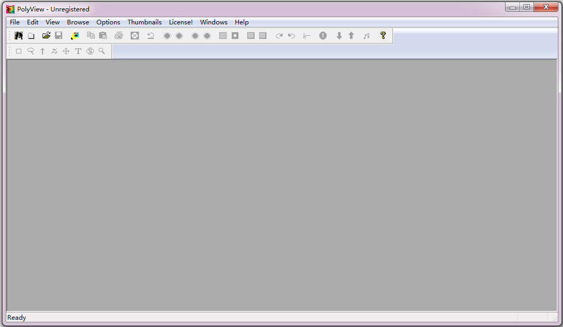
Task: Click the open file folder icon
Action: tap(46, 35)
